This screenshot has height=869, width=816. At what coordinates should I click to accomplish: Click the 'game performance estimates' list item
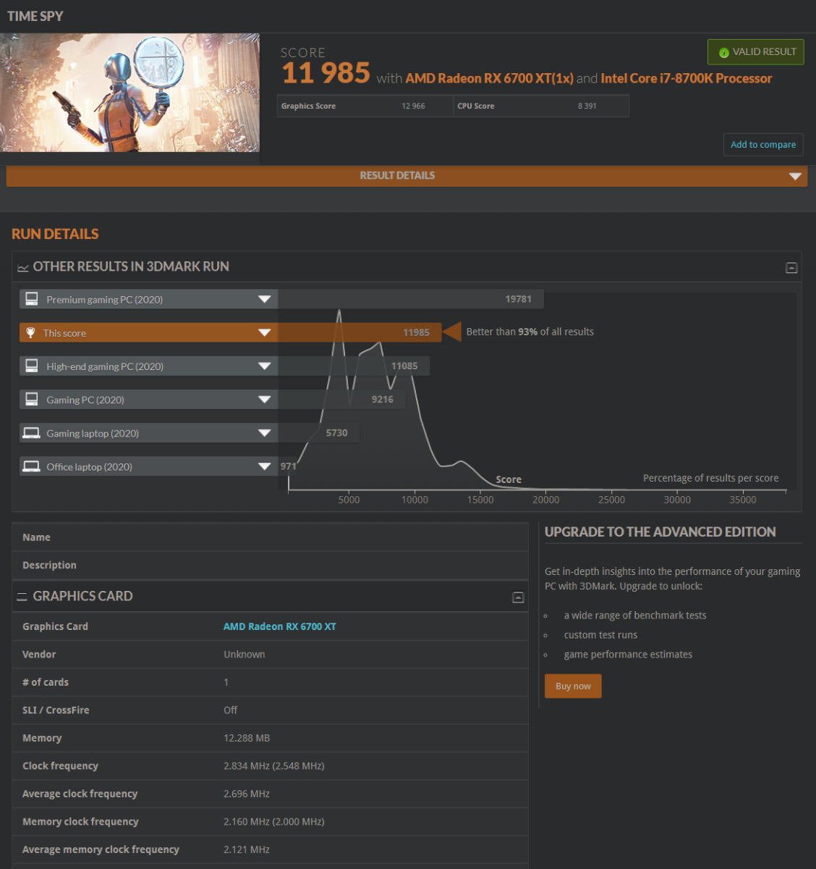click(x=628, y=655)
